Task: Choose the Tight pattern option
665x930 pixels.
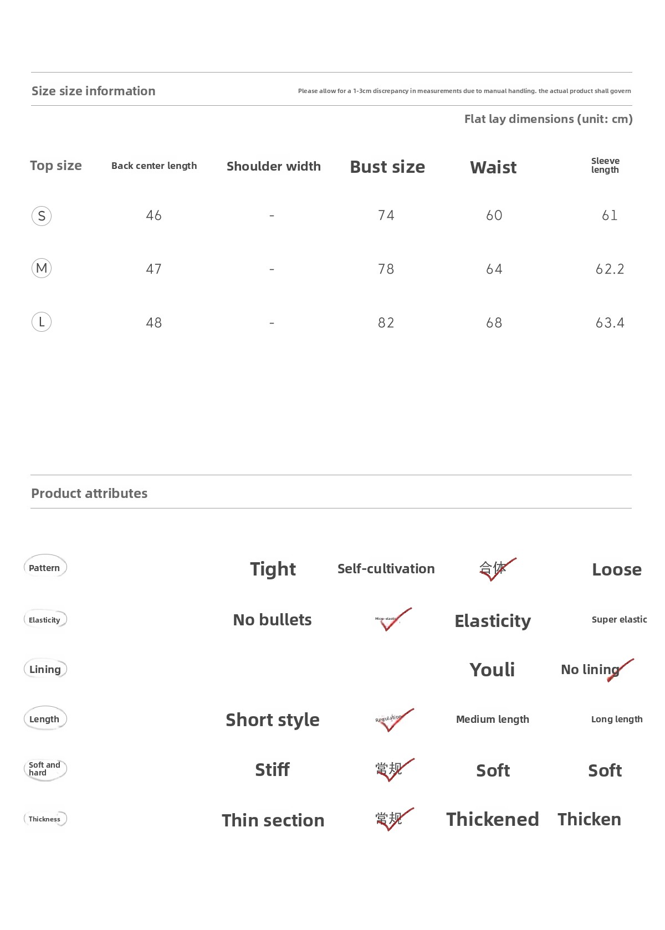Action: 273,569
